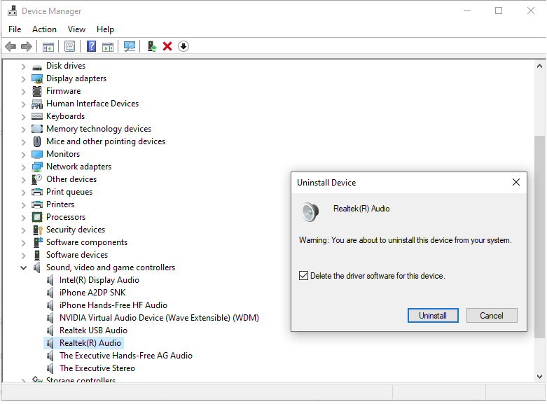Scan for hardware changes monitor icon
This screenshot has height=404, width=547.
tap(130, 46)
